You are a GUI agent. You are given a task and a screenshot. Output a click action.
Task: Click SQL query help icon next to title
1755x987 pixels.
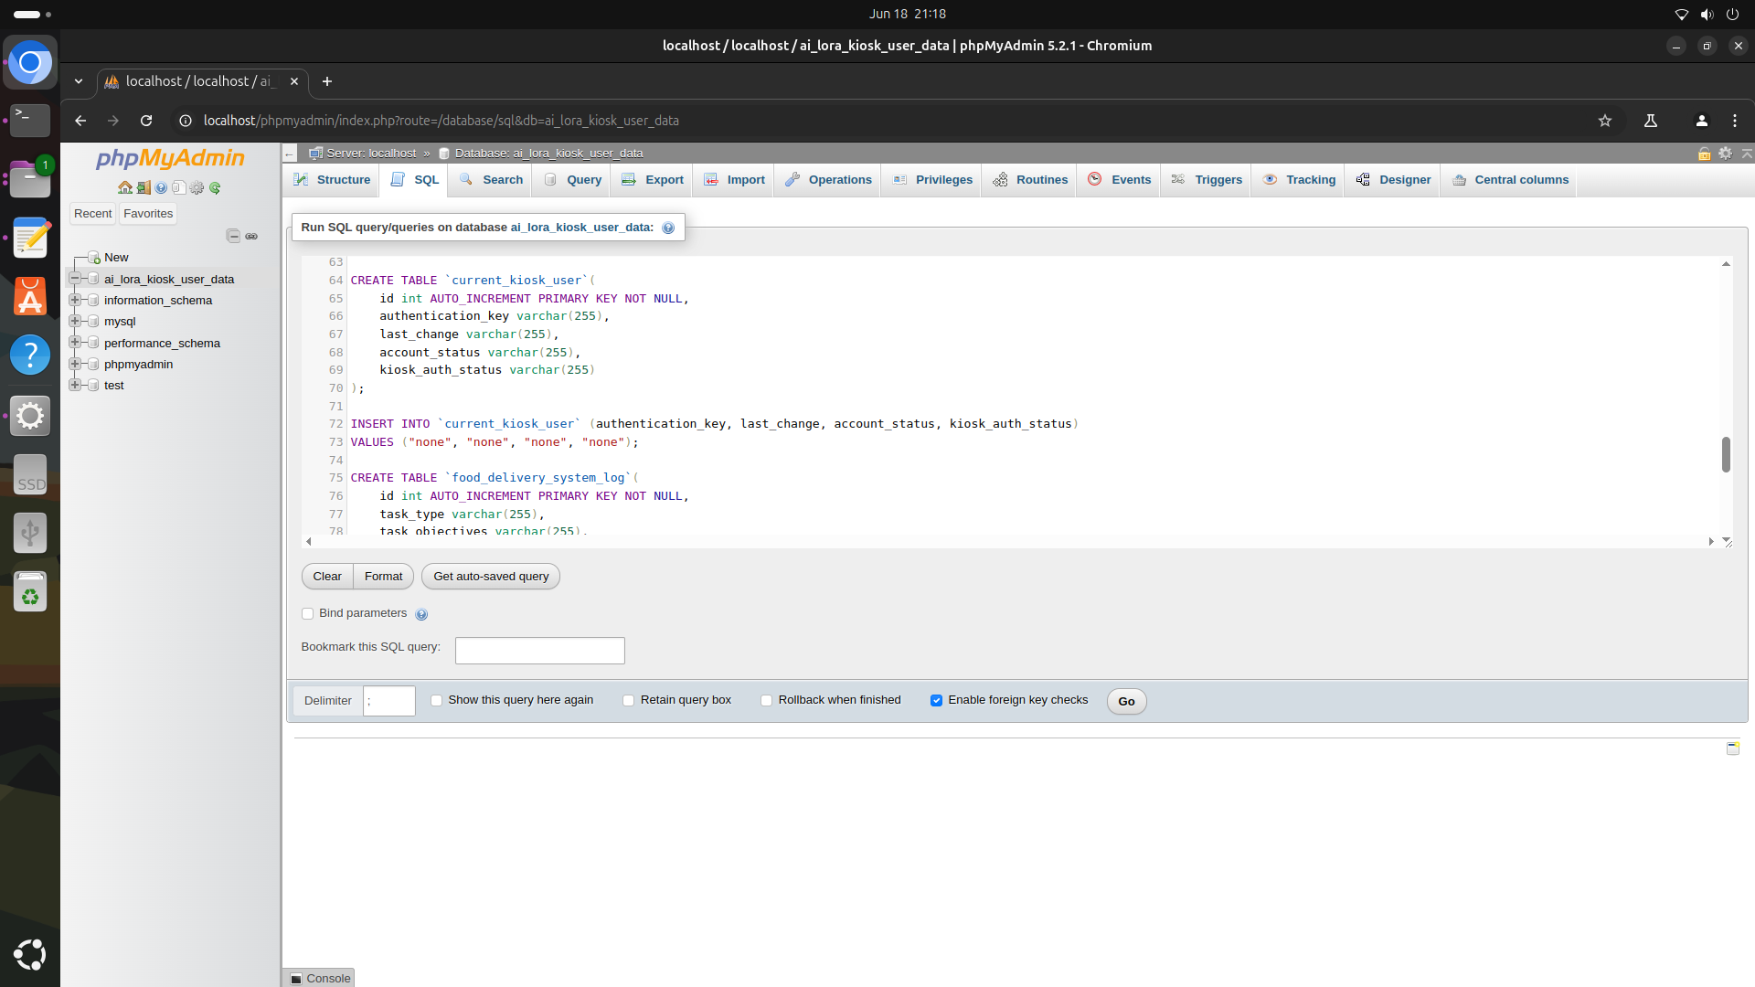[668, 228]
